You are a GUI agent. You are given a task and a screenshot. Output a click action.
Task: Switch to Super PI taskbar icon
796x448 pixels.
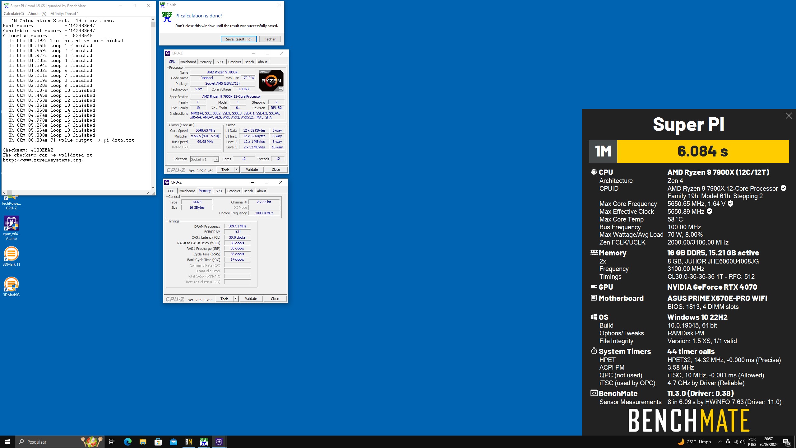click(x=204, y=441)
